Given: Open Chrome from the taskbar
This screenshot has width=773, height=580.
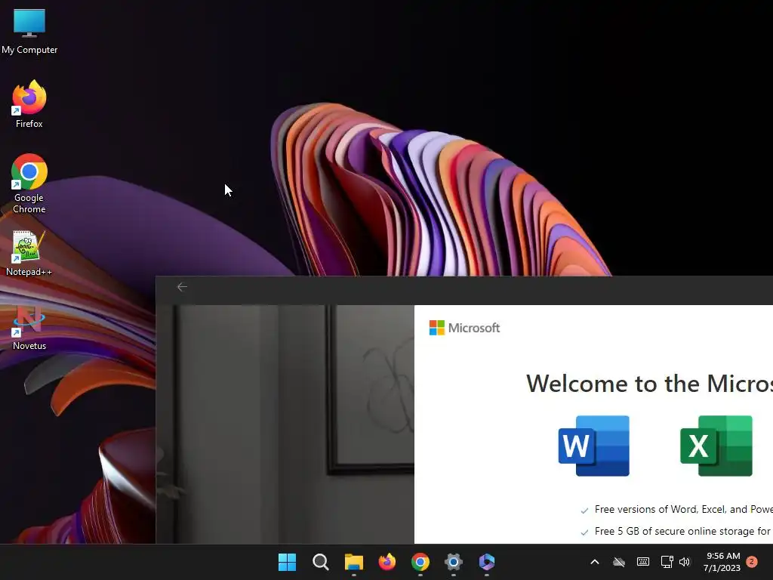Looking at the screenshot, I should pyautogui.click(x=420, y=562).
